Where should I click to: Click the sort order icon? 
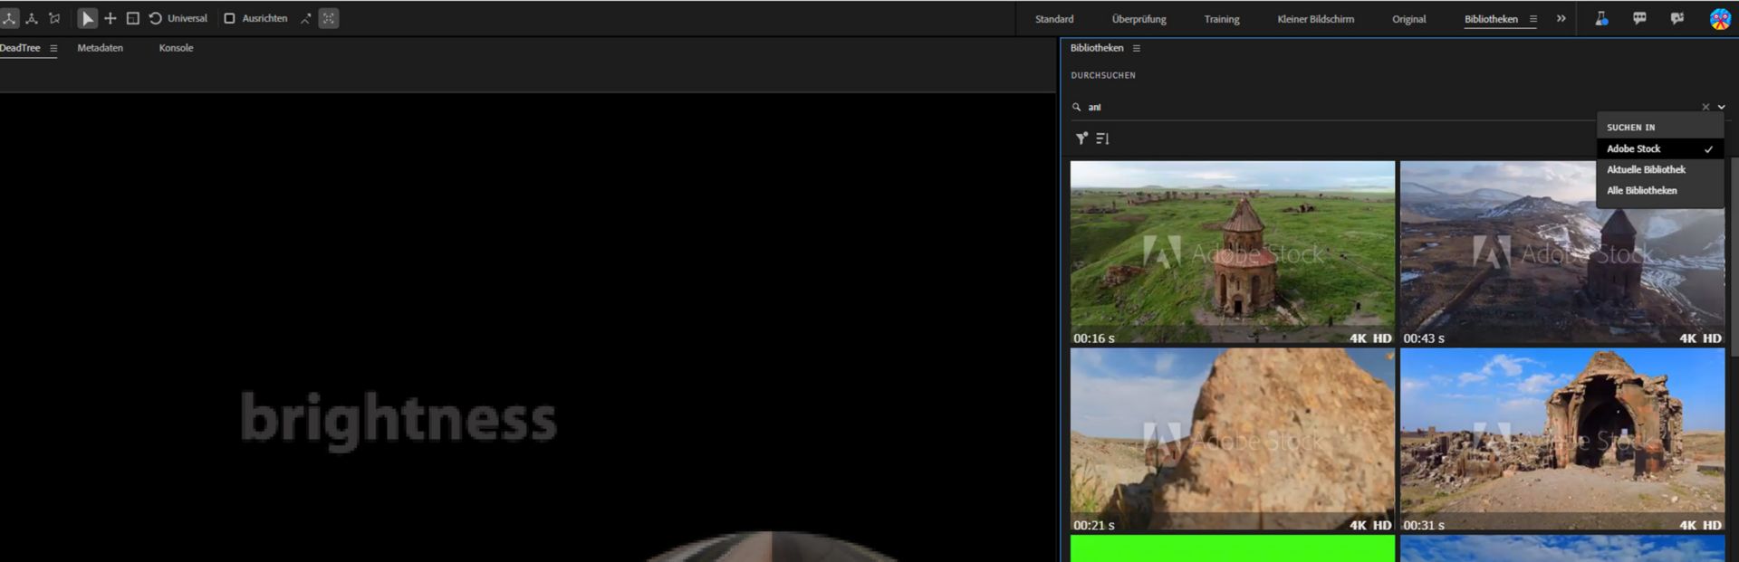tap(1102, 138)
